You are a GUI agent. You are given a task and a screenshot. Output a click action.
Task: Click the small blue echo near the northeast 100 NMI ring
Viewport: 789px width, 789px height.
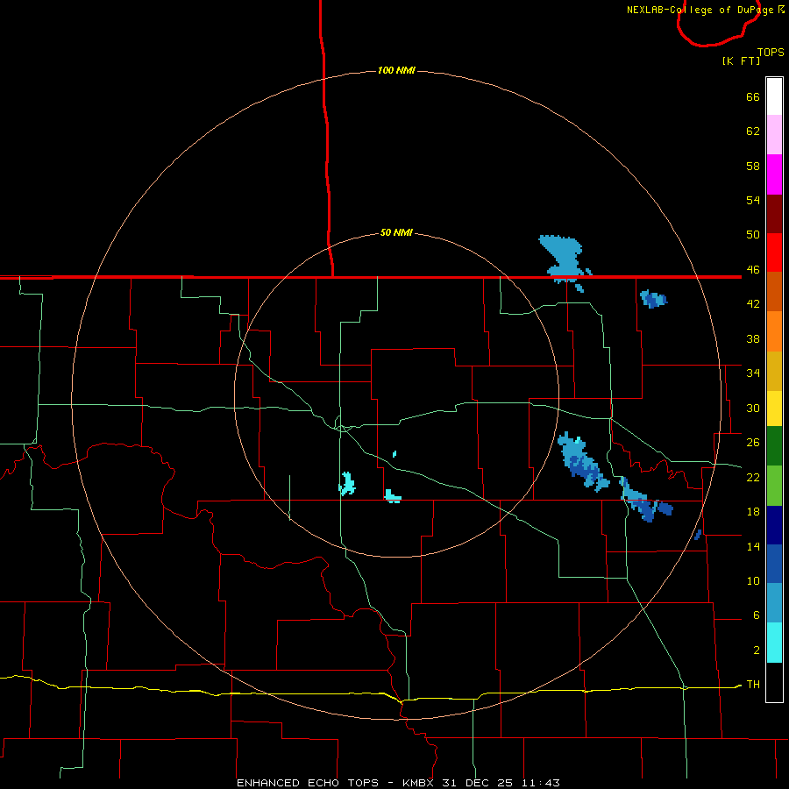[653, 299]
